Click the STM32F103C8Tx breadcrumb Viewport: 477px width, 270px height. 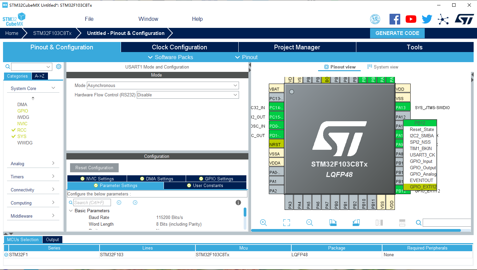click(x=52, y=33)
